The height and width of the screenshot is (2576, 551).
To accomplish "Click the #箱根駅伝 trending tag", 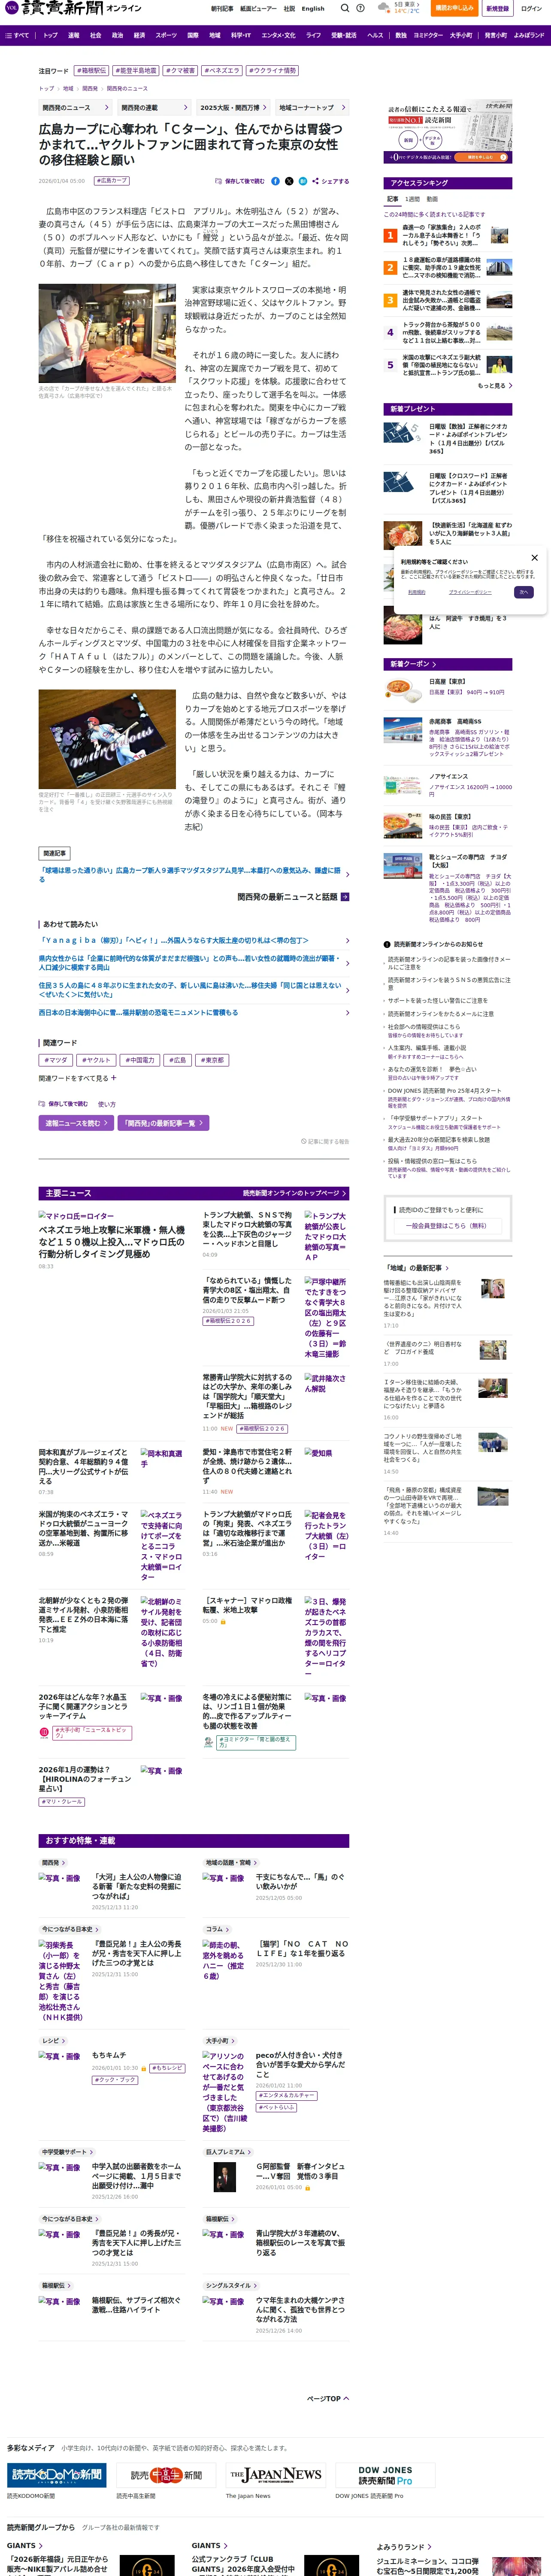I will [92, 71].
